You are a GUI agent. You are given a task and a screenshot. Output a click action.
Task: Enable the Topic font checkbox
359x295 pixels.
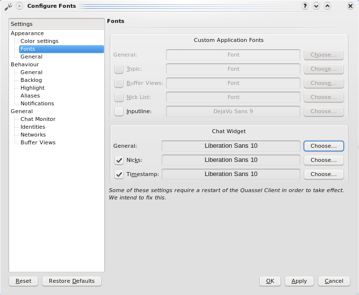(x=119, y=69)
